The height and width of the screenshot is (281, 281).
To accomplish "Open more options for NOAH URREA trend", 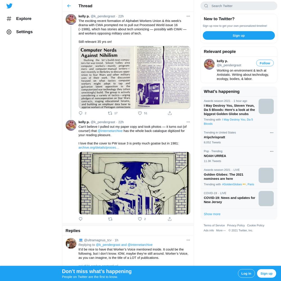I will coord(272,151).
